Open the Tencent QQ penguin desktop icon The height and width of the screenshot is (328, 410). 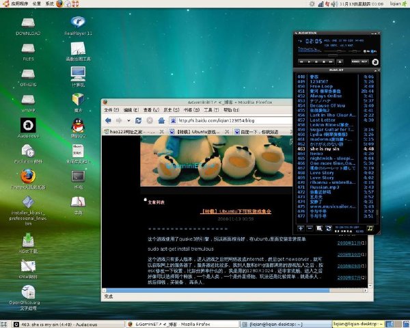point(78,128)
